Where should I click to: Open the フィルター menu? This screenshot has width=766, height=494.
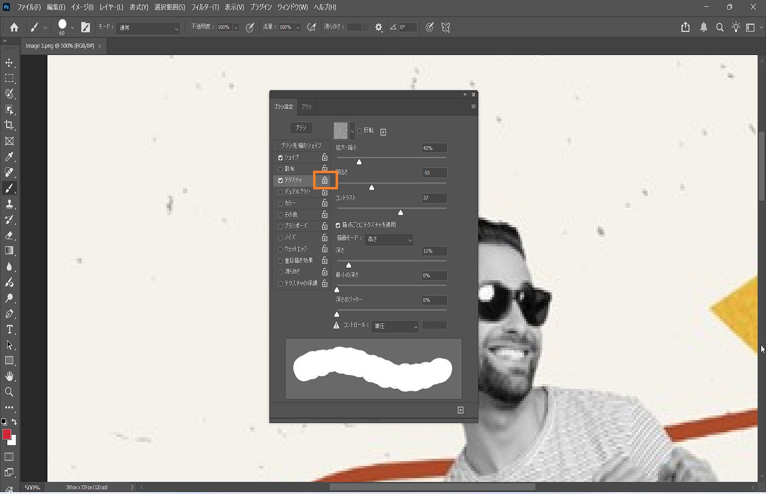[205, 7]
